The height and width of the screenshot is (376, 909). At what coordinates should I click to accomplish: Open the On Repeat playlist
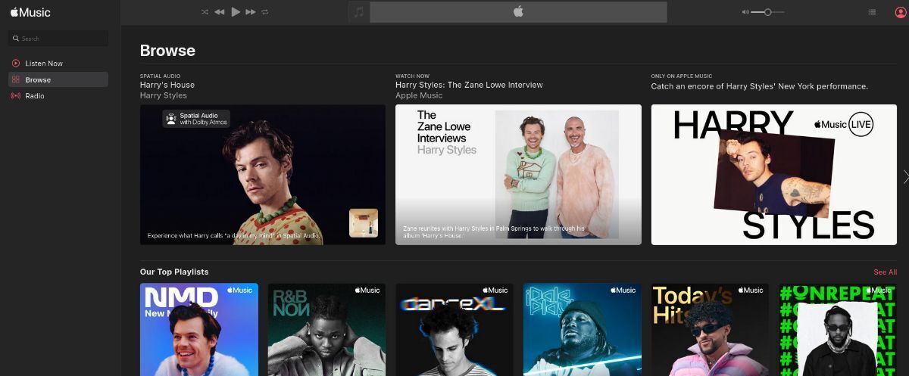point(838,330)
